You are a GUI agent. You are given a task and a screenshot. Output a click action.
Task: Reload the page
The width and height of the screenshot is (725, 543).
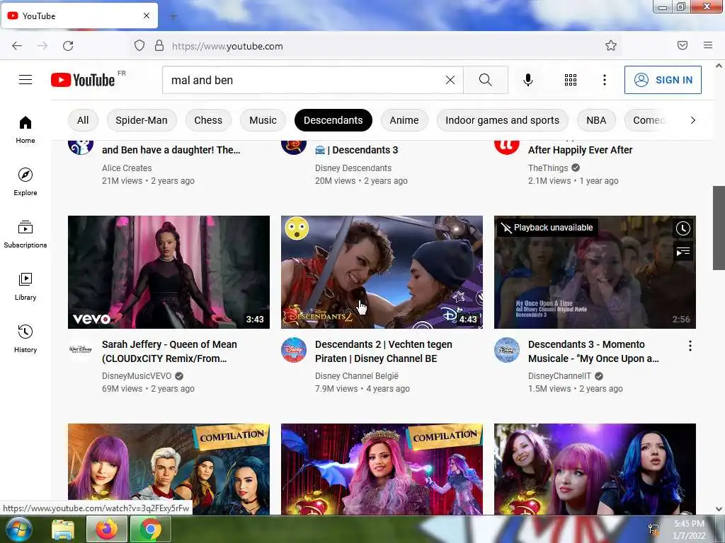point(68,46)
